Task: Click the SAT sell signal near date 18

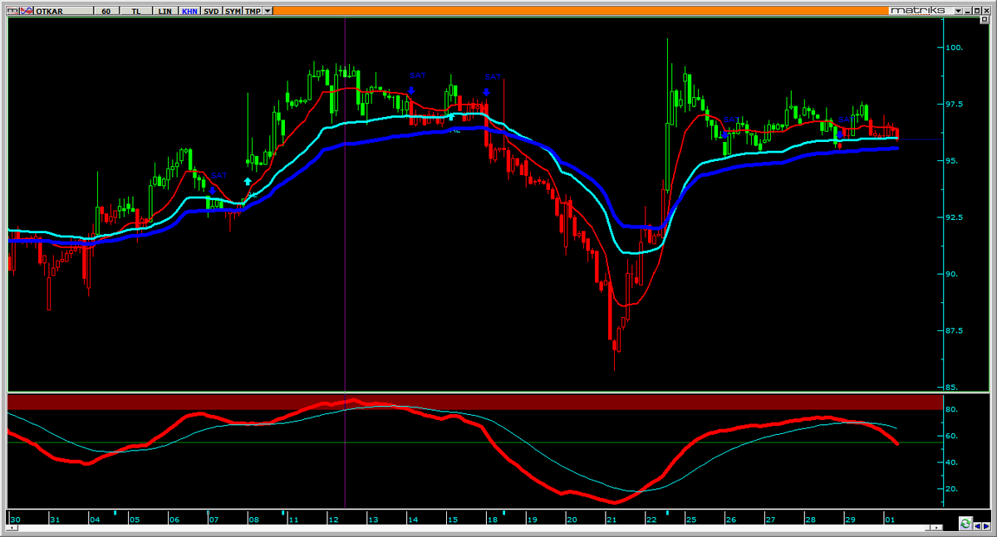Action: (493, 76)
